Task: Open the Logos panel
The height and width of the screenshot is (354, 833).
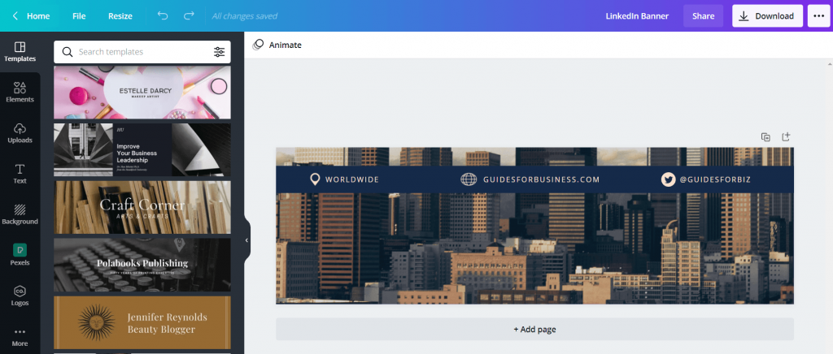Action: click(x=20, y=296)
